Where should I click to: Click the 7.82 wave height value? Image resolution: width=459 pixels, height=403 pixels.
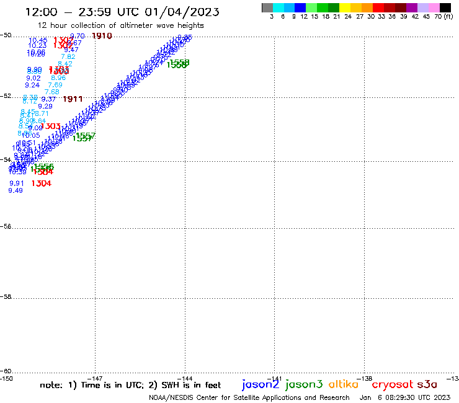pos(68,56)
